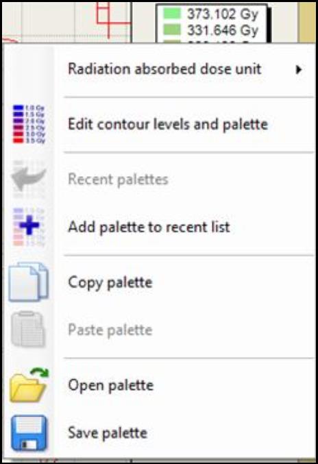Expand the Radiation absorbed dose unit submenu arrow
Viewport: 318px width, 464px height.
(299, 69)
